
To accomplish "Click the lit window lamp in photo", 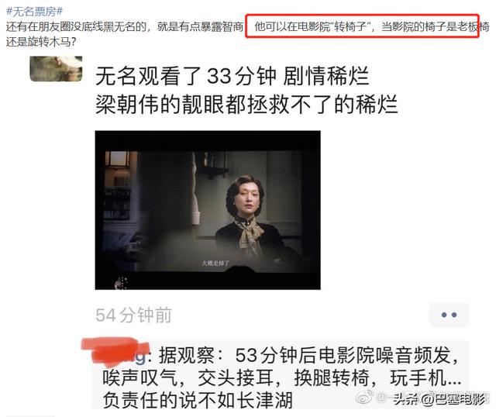I will [x=117, y=159].
